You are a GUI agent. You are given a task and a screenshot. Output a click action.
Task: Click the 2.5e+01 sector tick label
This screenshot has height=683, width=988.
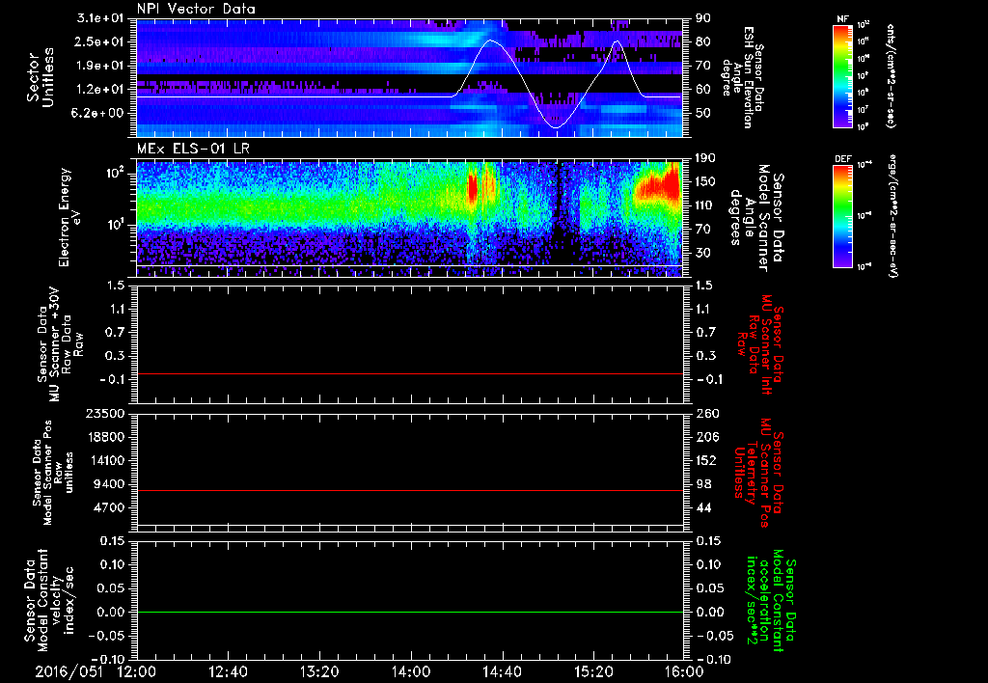click(100, 41)
